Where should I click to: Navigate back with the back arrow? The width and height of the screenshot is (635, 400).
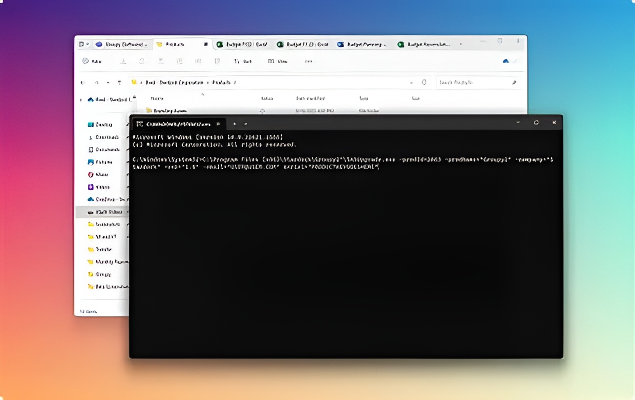pos(82,82)
